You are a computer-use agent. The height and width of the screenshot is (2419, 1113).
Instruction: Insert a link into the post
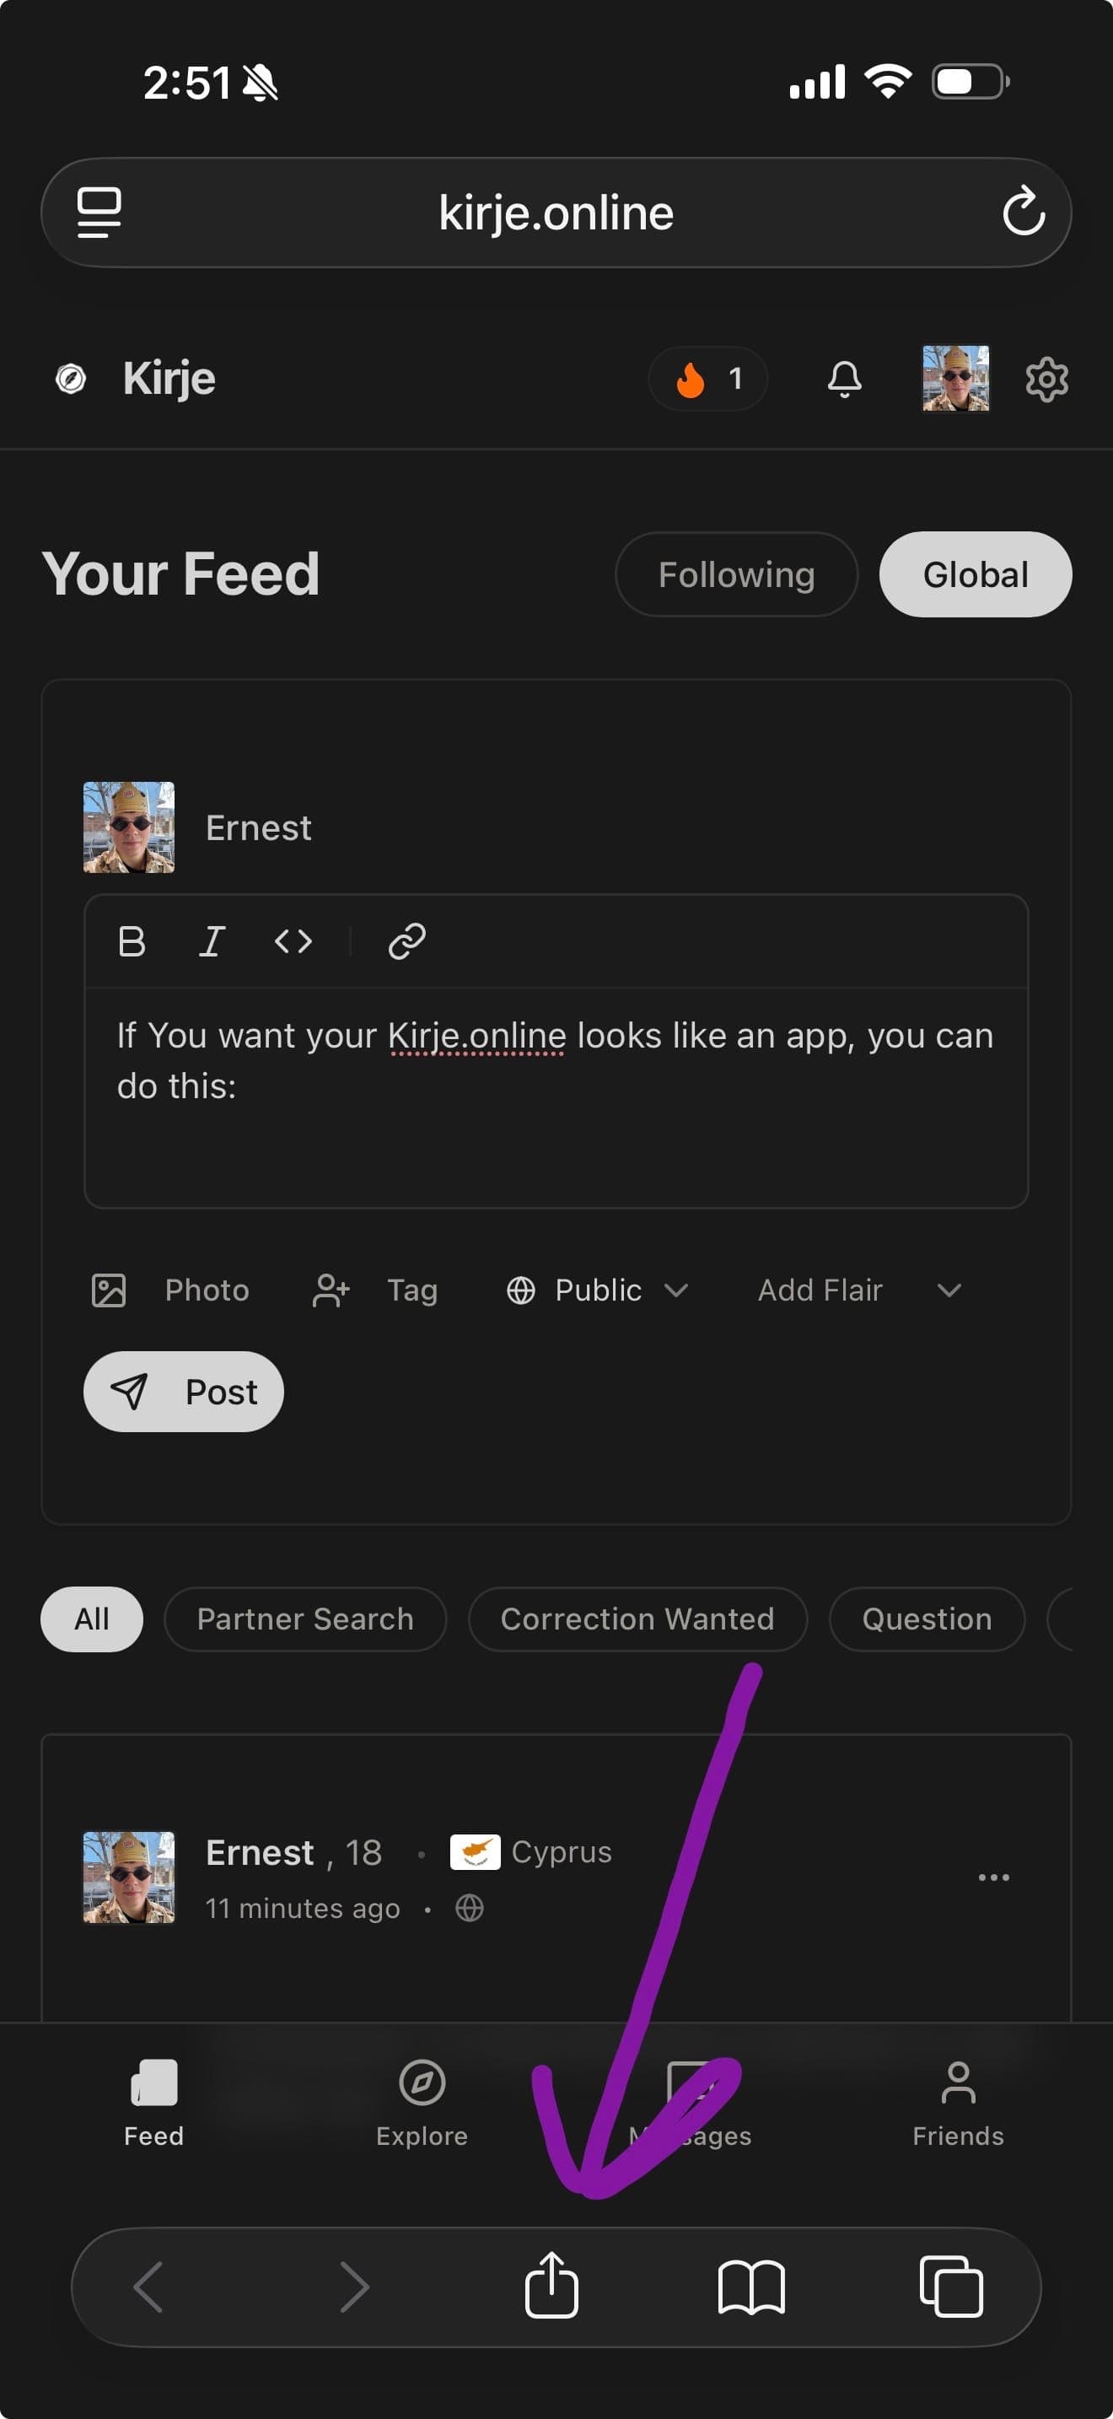tap(406, 941)
